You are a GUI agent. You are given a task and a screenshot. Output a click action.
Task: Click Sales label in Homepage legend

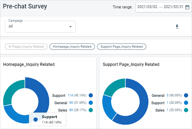(62, 110)
